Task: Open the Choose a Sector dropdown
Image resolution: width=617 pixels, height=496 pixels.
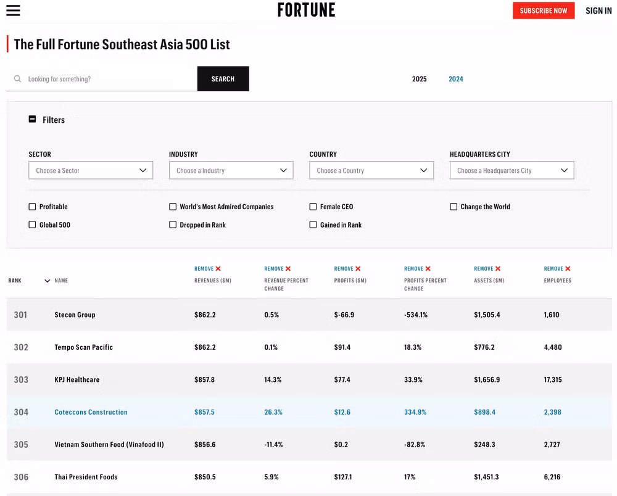Action: [x=91, y=170]
